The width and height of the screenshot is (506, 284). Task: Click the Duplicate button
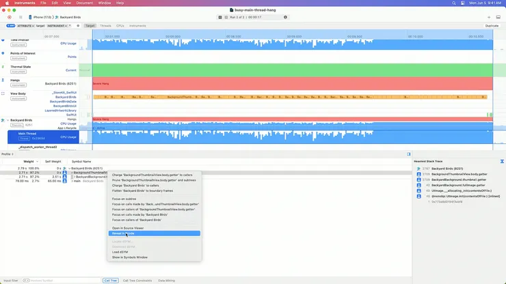click(492, 26)
